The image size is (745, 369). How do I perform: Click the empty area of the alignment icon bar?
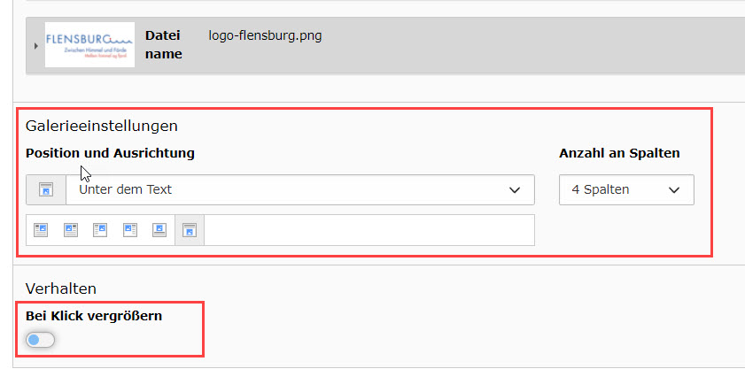point(368,230)
